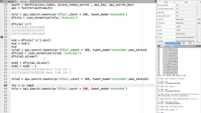
Task: Click line number 45 in the gutter
Action: click(5, 85)
